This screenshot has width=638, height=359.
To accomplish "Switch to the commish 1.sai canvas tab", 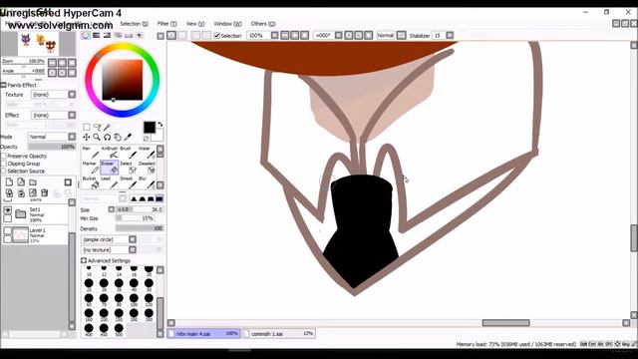I will point(279,333).
